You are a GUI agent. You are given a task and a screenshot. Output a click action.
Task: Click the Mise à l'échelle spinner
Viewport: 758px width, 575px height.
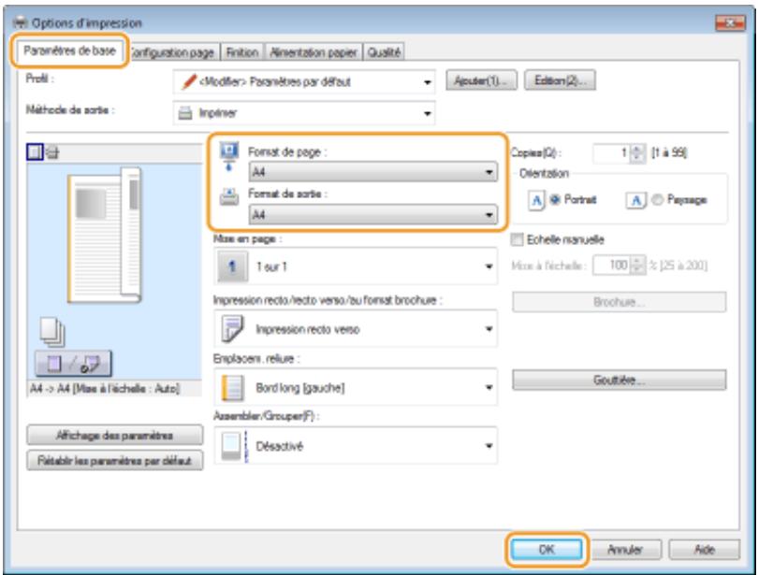click(638, 265)
